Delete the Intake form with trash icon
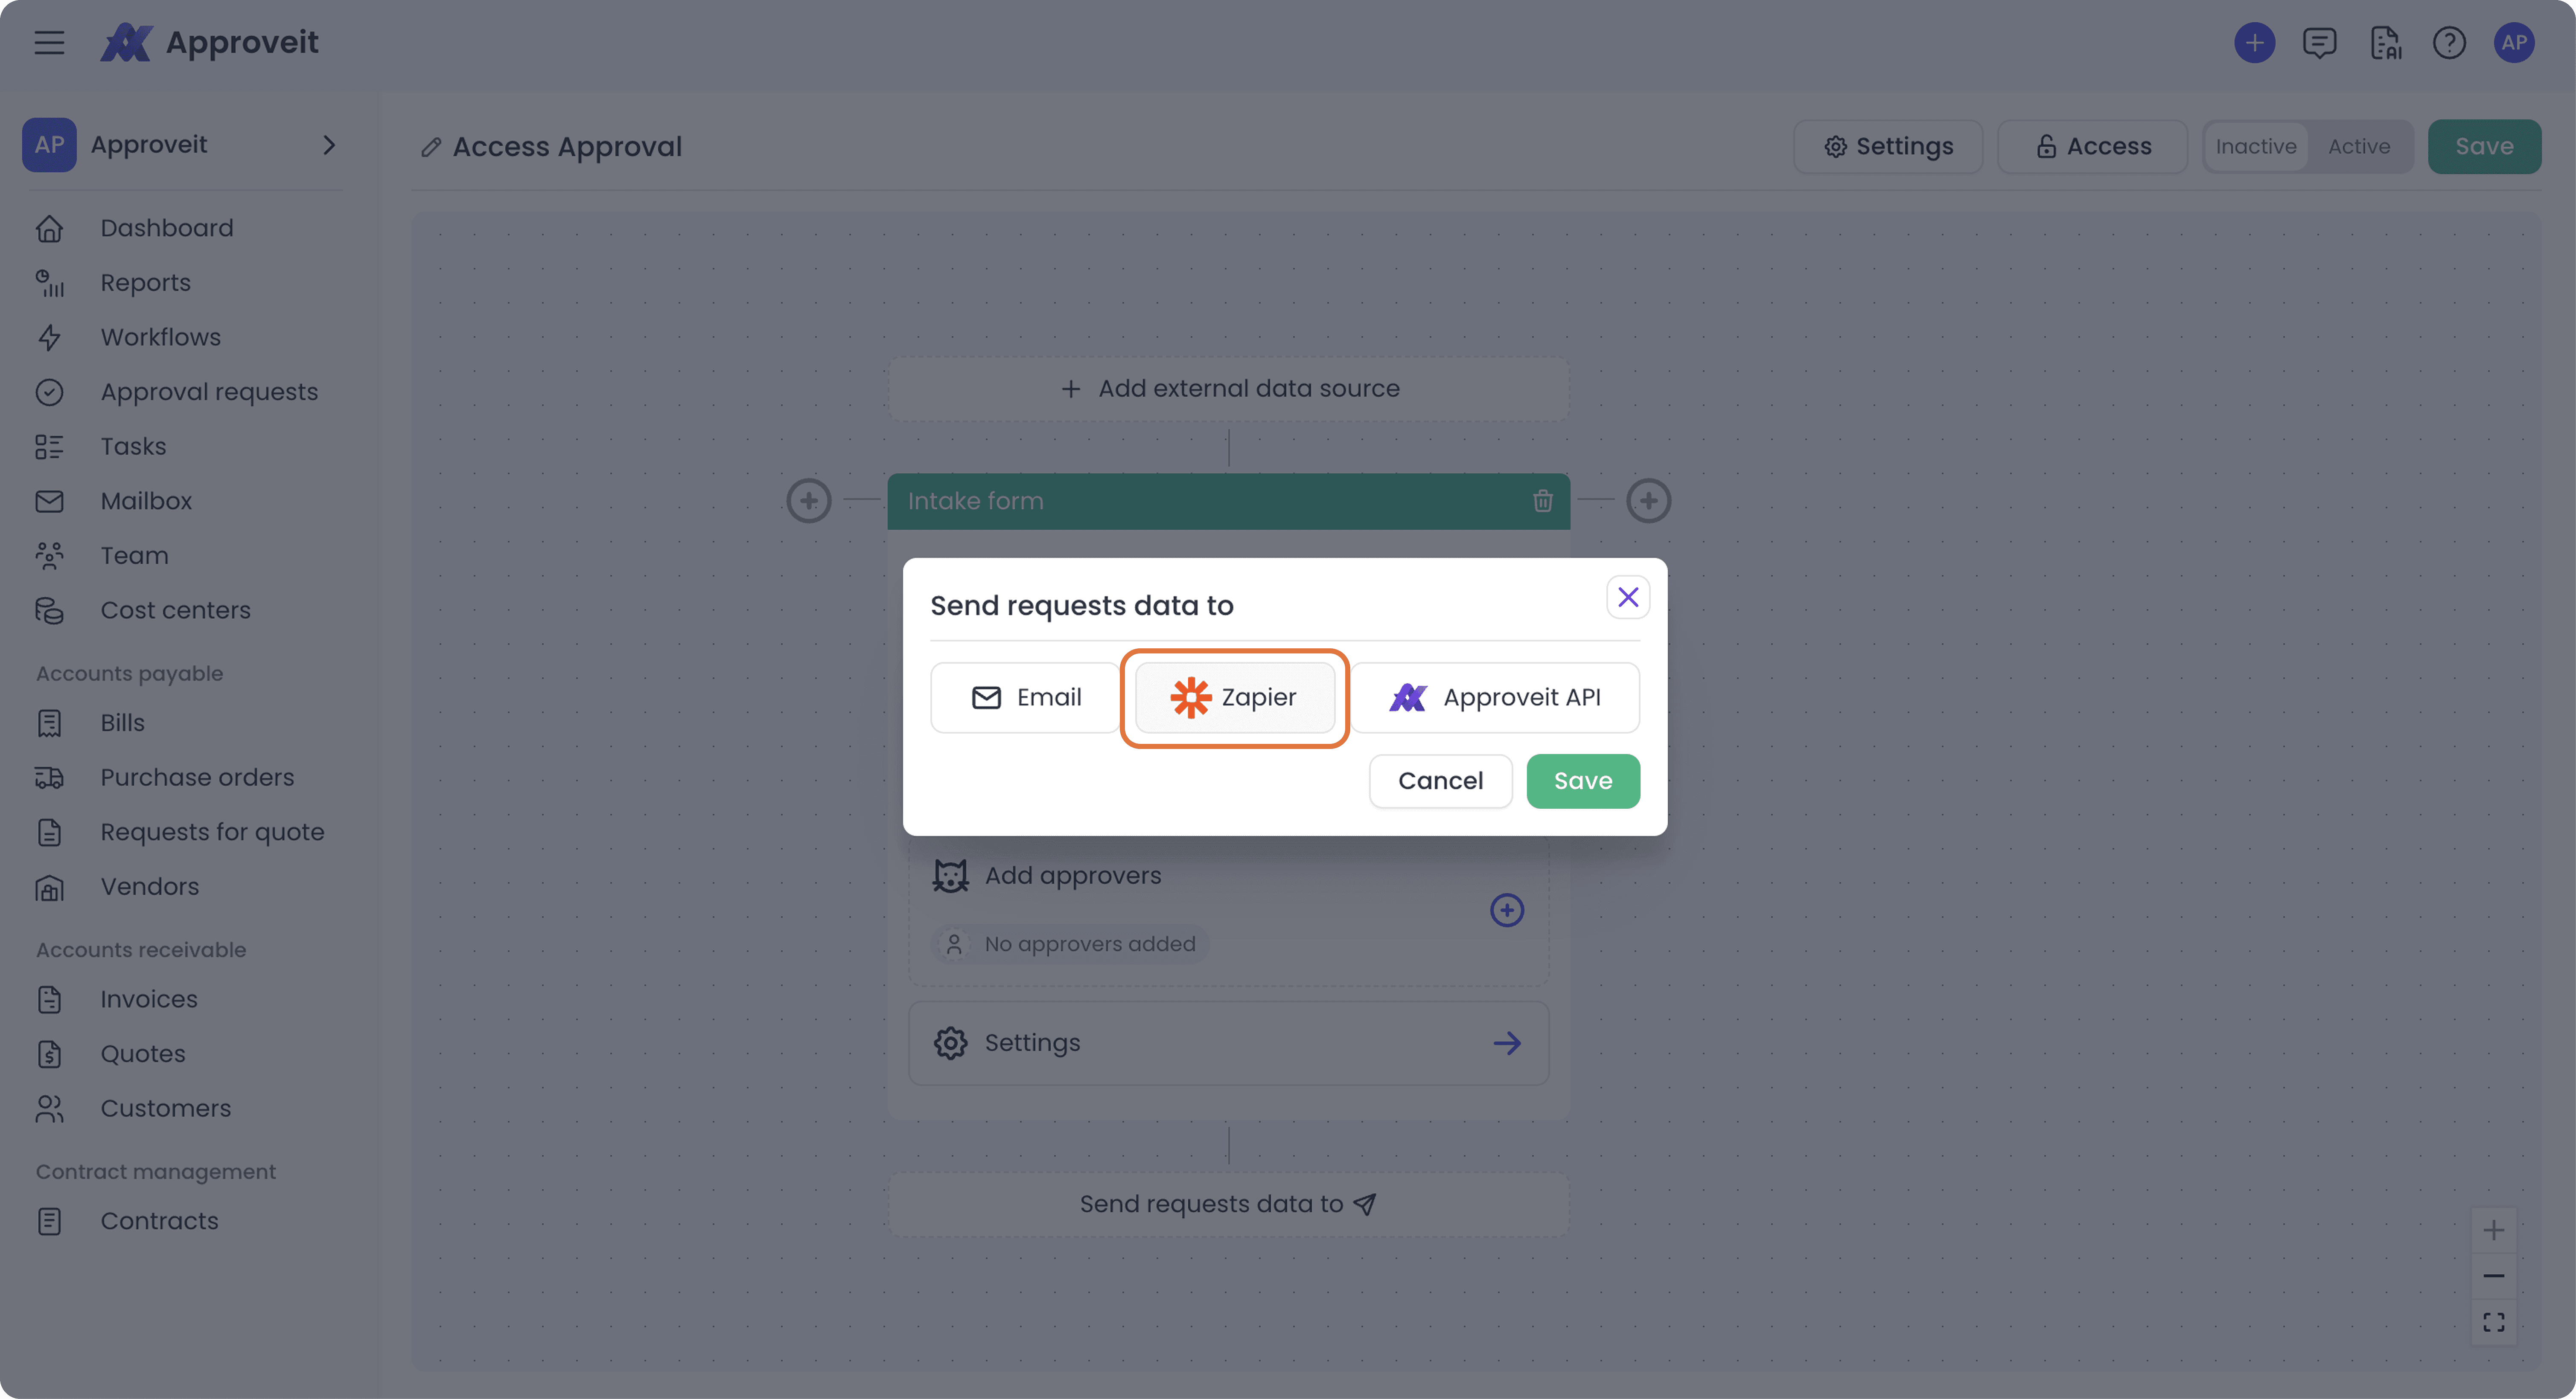The image size is (2576, 1399). (1543, 501)
